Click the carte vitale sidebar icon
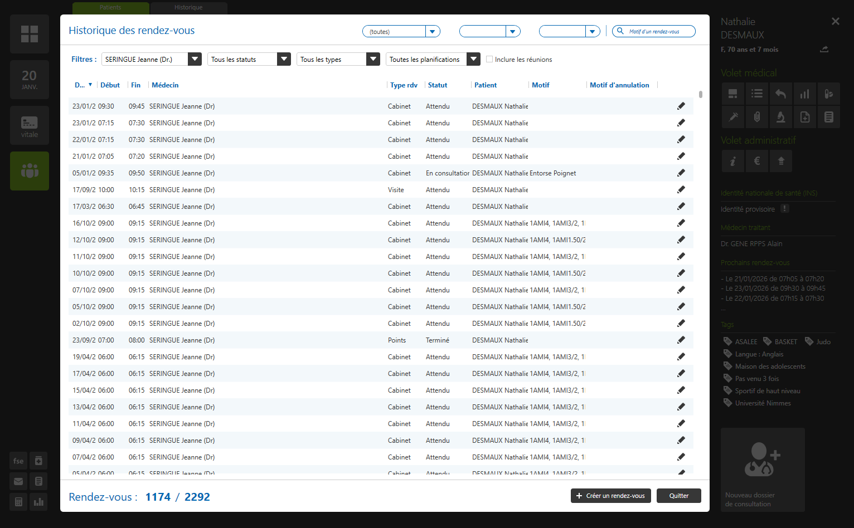Image resolution: width=854 pixels, height=528 pixels. pyautogui.click(x=30, y=126)
